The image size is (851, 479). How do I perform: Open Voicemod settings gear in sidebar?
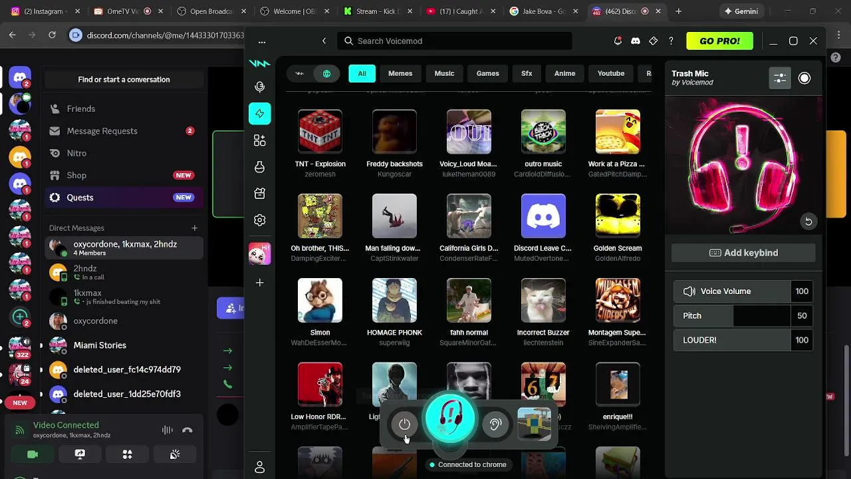260,220
